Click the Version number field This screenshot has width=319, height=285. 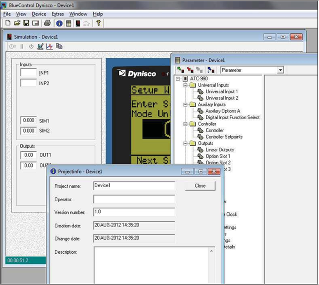coord(134,212)
